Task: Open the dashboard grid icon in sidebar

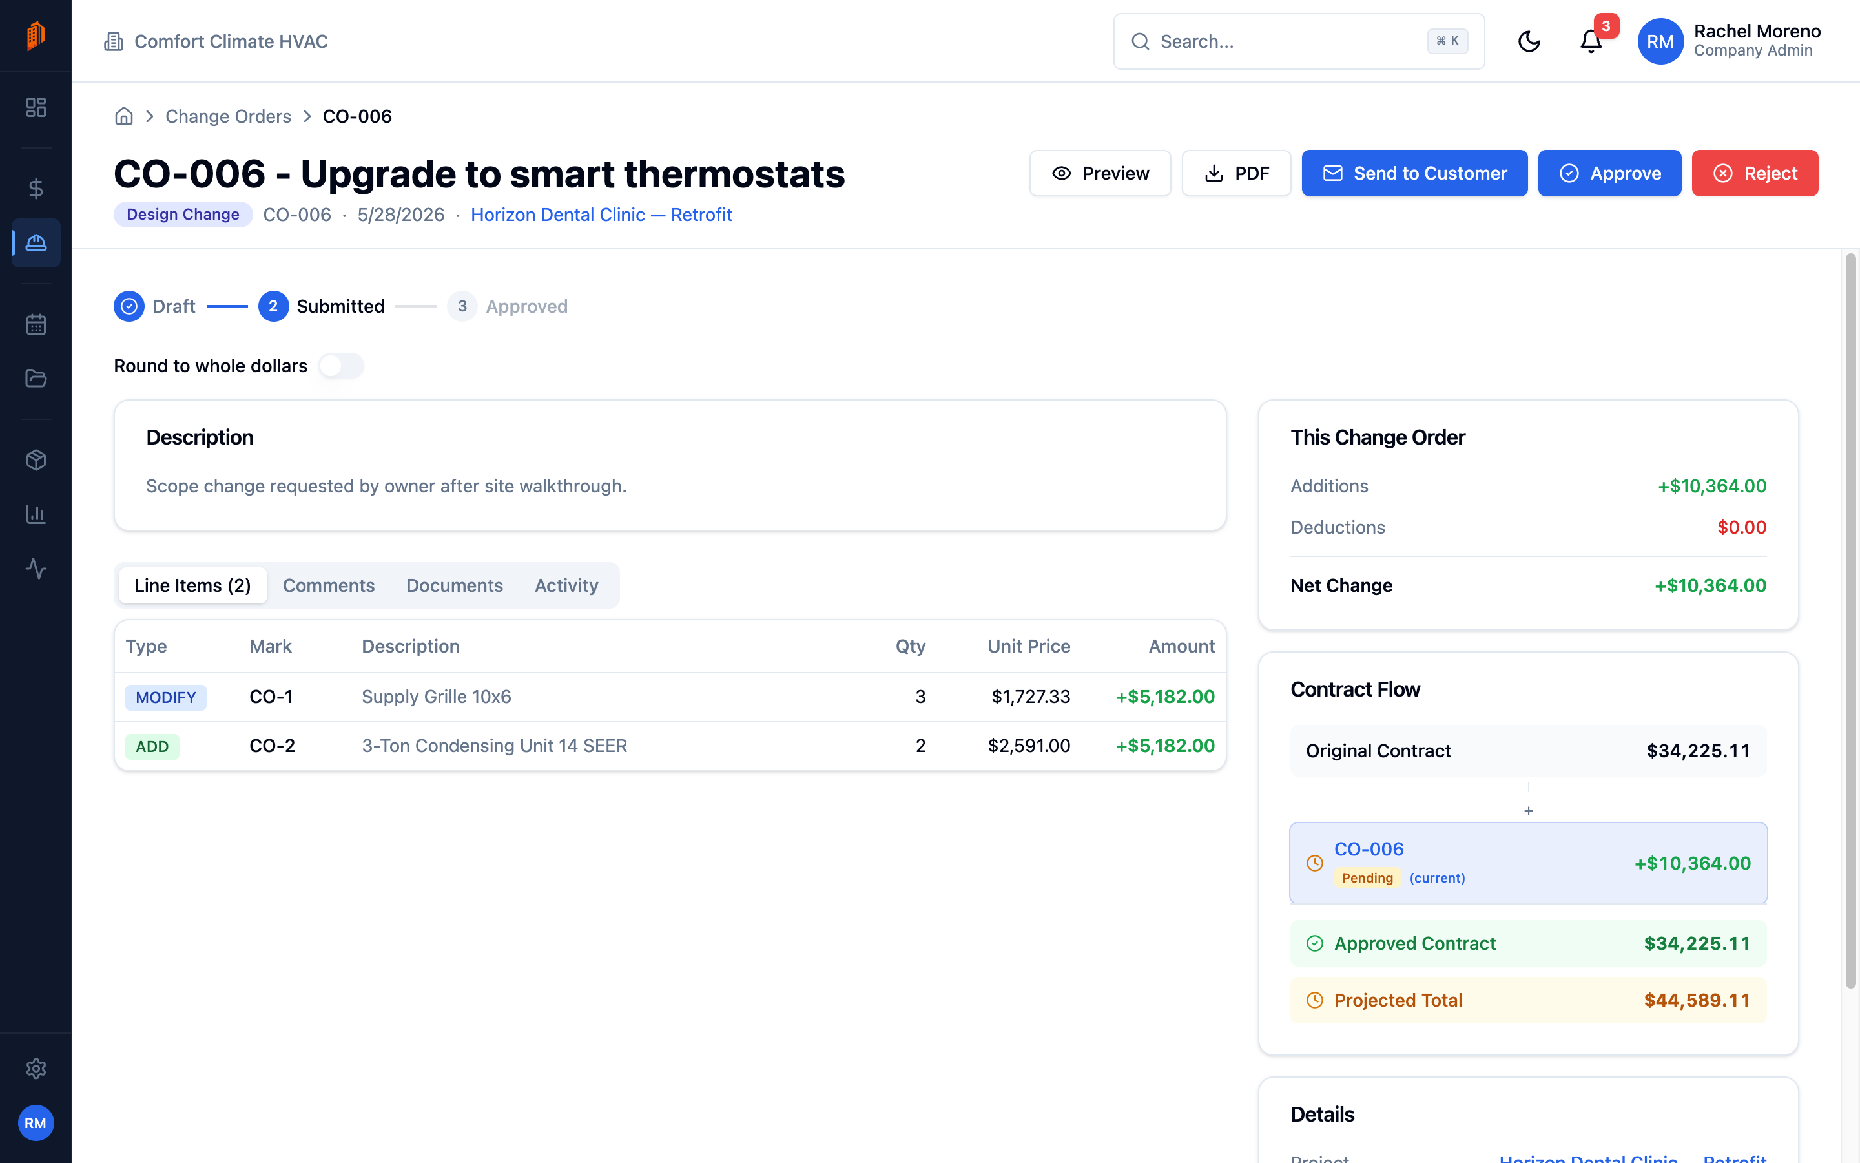Action: [x=36, y=107]
